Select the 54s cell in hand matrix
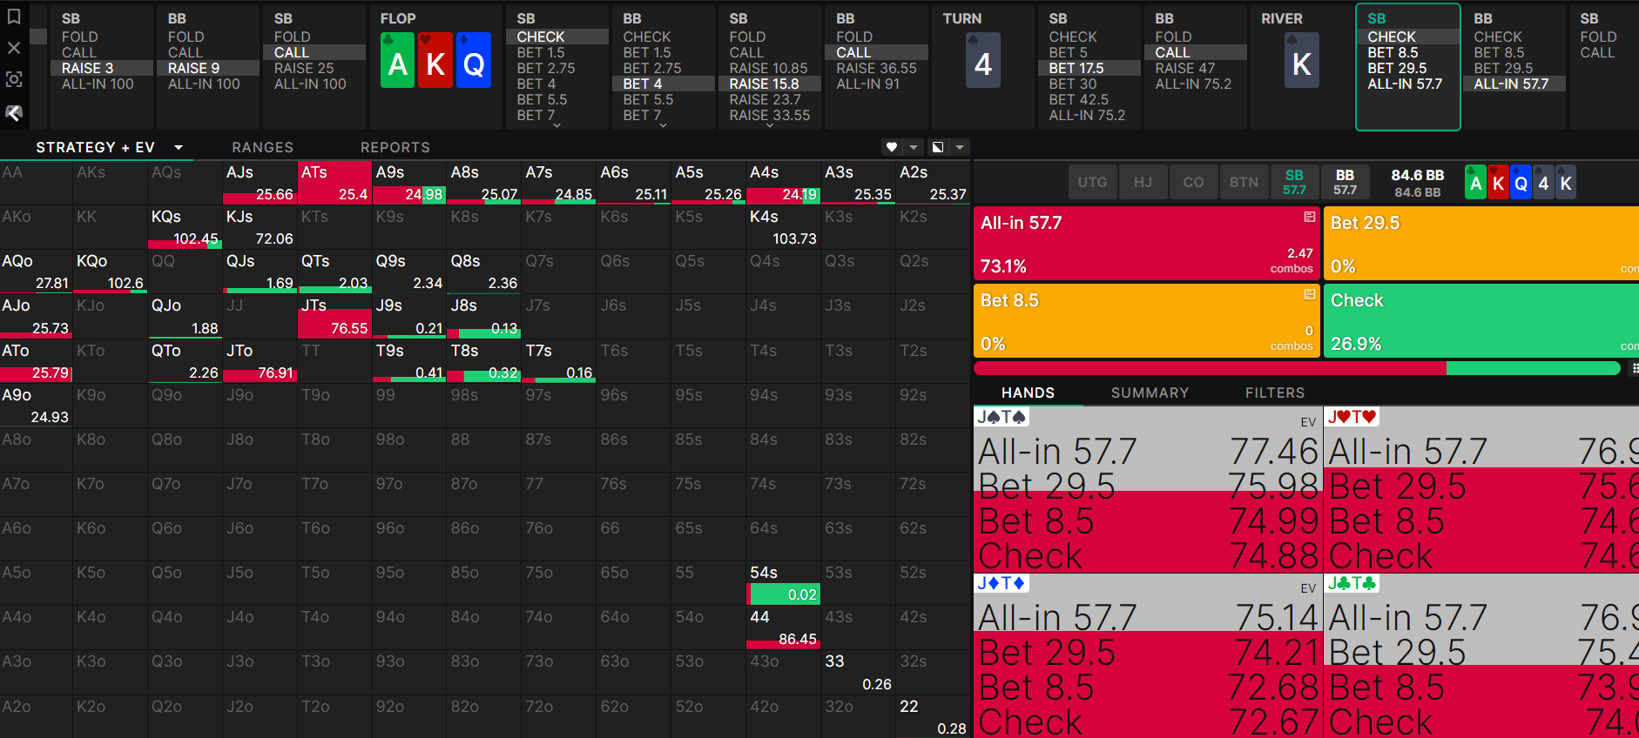 coord(783,584)
